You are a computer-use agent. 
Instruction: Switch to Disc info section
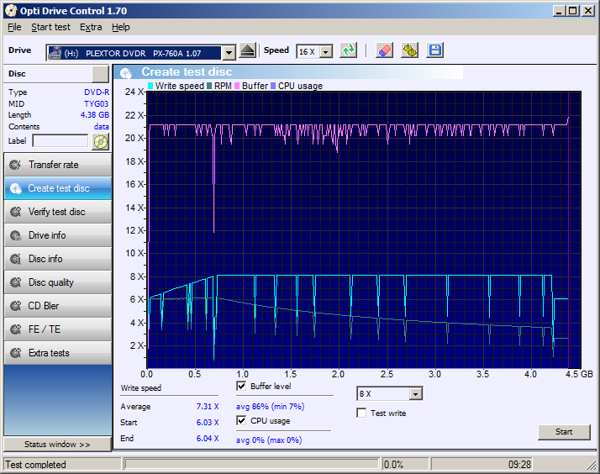pos(58,259)
